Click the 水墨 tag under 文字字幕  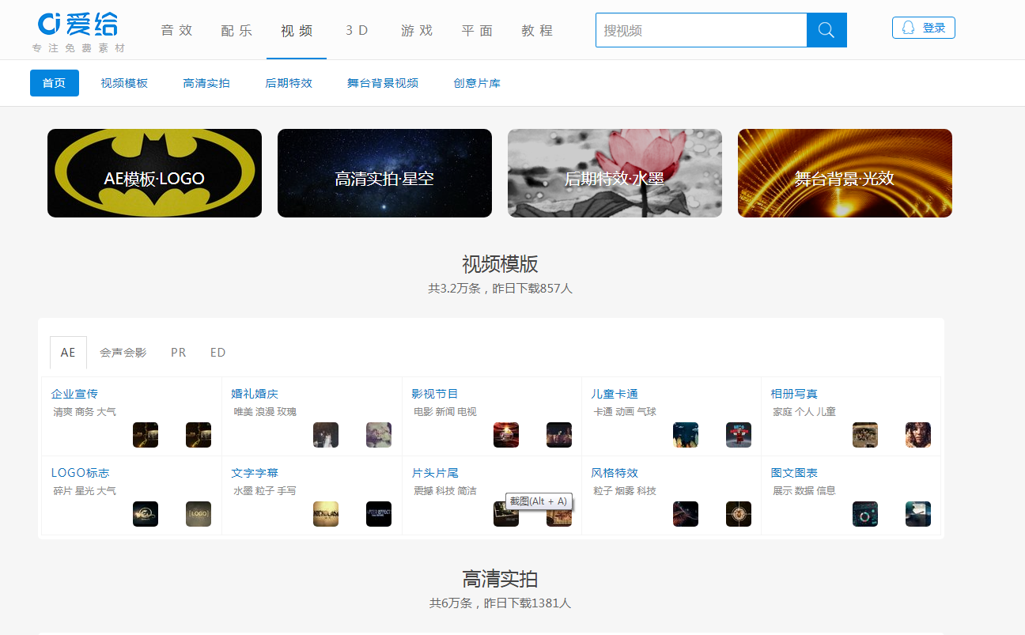tap(243, 491)
